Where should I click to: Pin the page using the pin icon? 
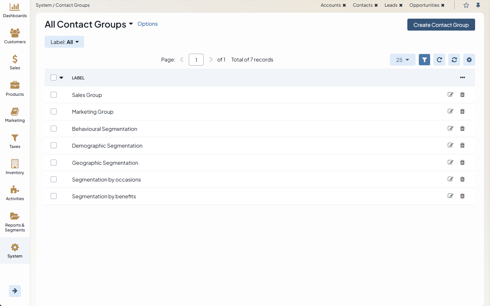[478, 5]
